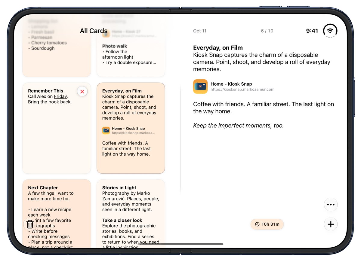Viewport: 361px width, 262px height.
Task: Tap the 9:41 clock in status bar
Action: [x=312, y=31]
